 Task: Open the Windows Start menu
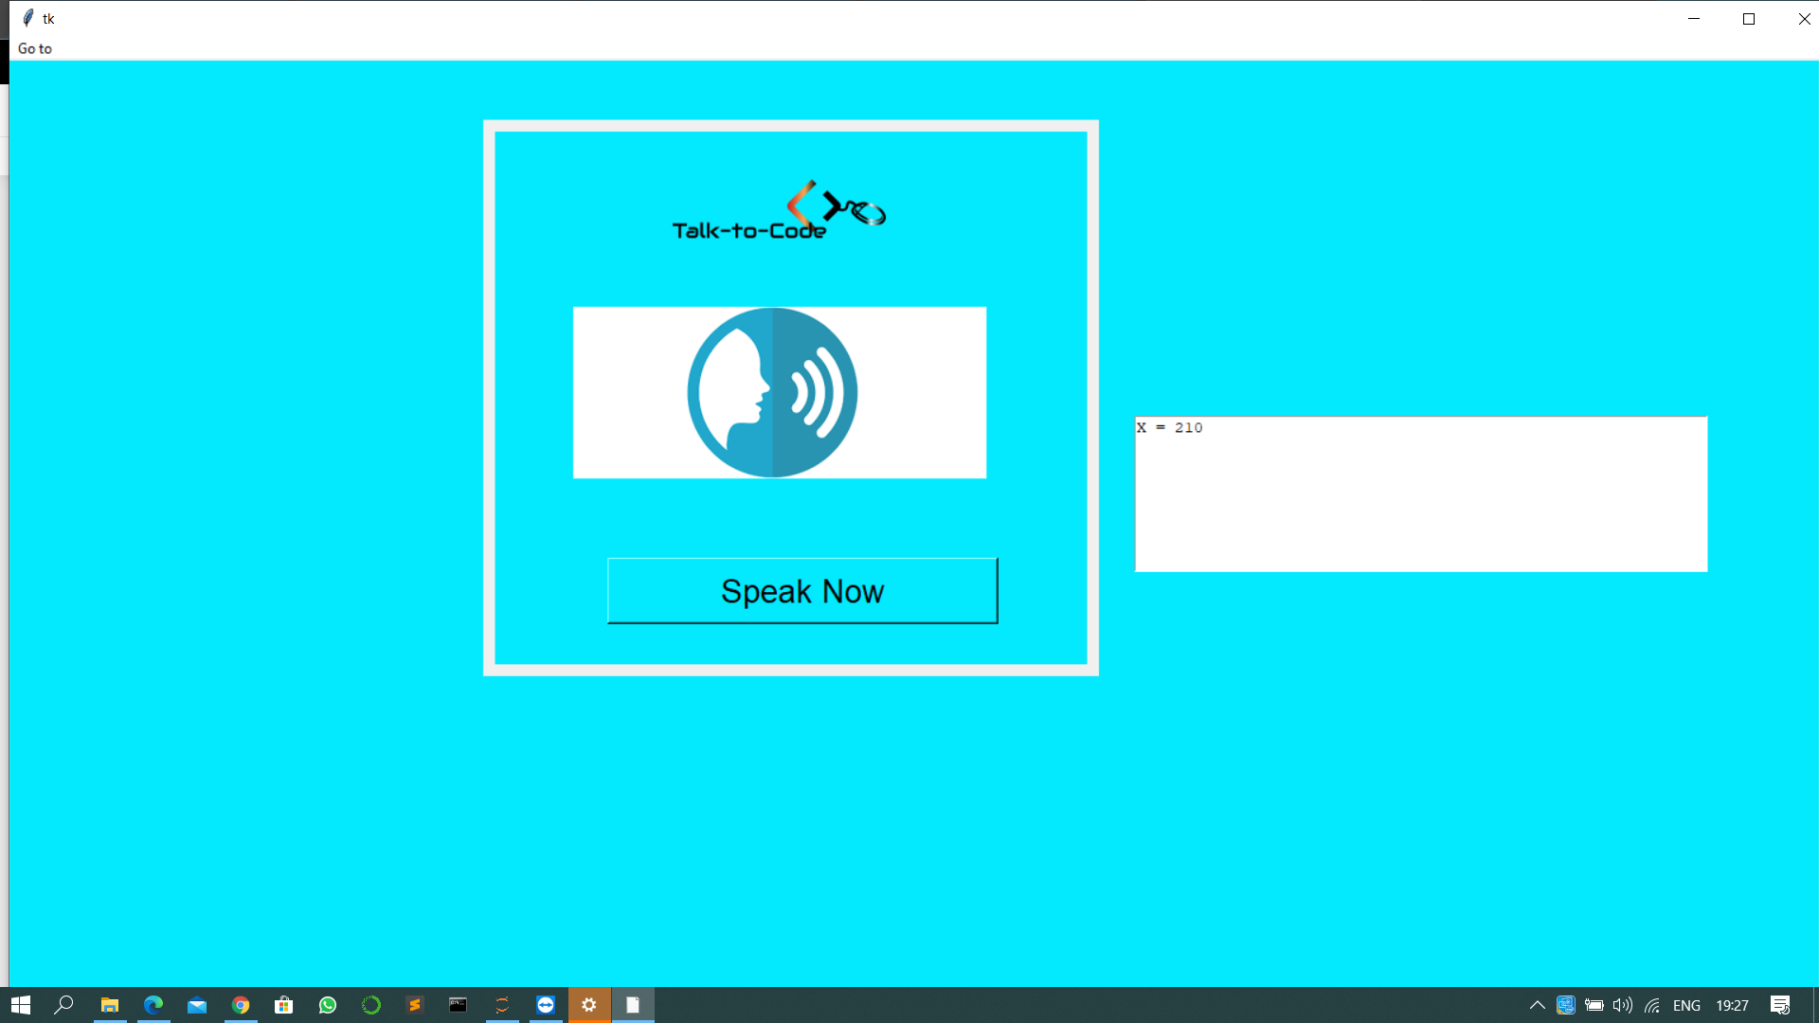(21, 1005)
